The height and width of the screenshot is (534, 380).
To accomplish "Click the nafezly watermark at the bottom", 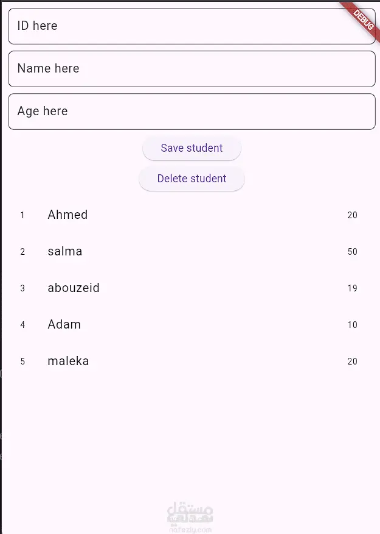I will tap(190, 515).
